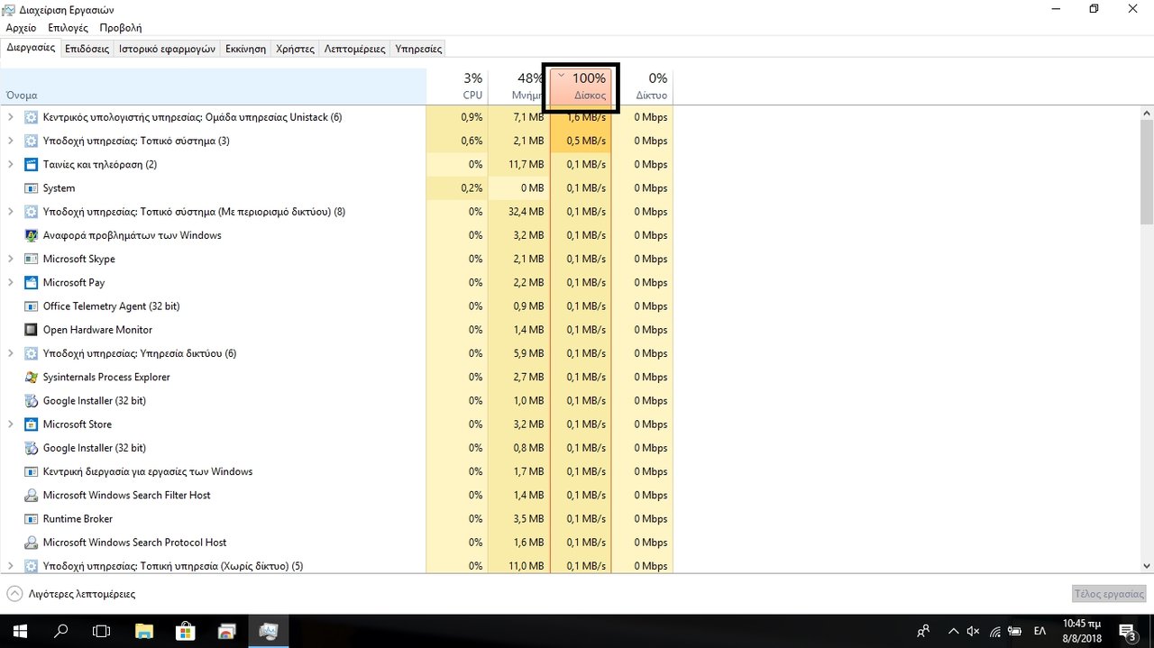Click the process list vertical scrollbar
This screenshot has width=1154, height=648.
pyautogui.click(x=1147, y=171)
